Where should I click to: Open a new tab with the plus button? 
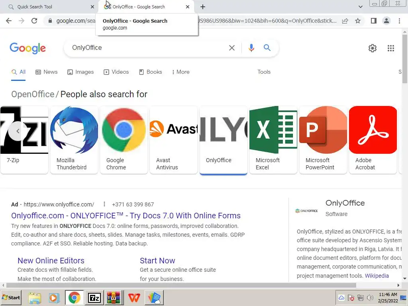pyautogui.click(x=203, y=7)
